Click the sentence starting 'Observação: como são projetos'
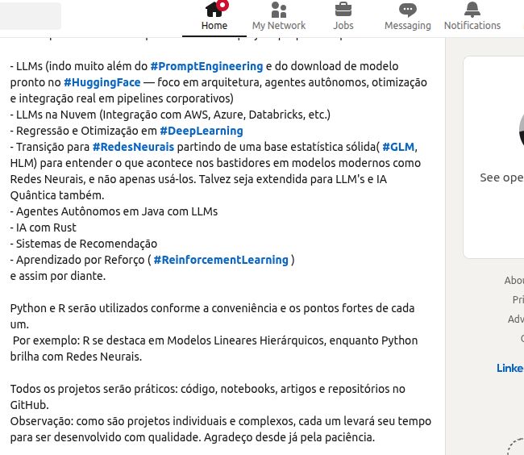The width and height of the screenshot is (524, 455). [x=221, y=429]
